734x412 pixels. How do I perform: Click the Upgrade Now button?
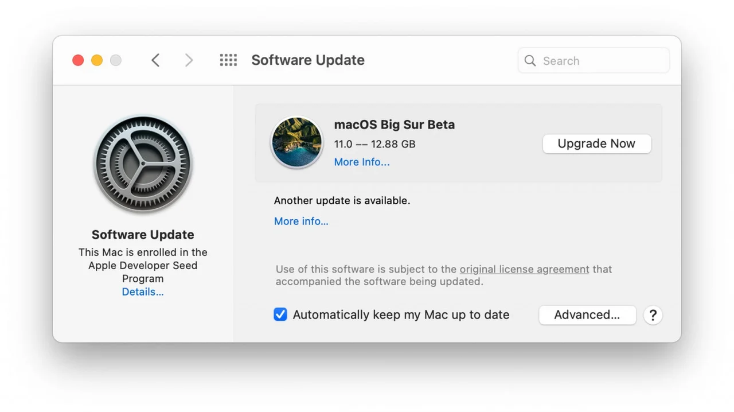coord(596,144)
